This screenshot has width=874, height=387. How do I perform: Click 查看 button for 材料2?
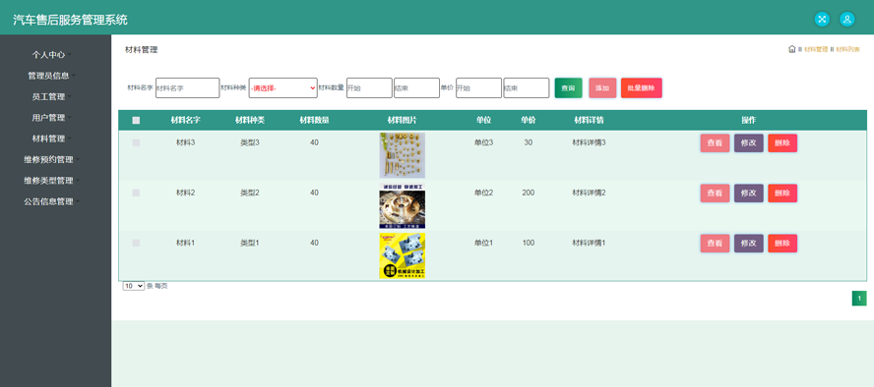coord(716,193)
